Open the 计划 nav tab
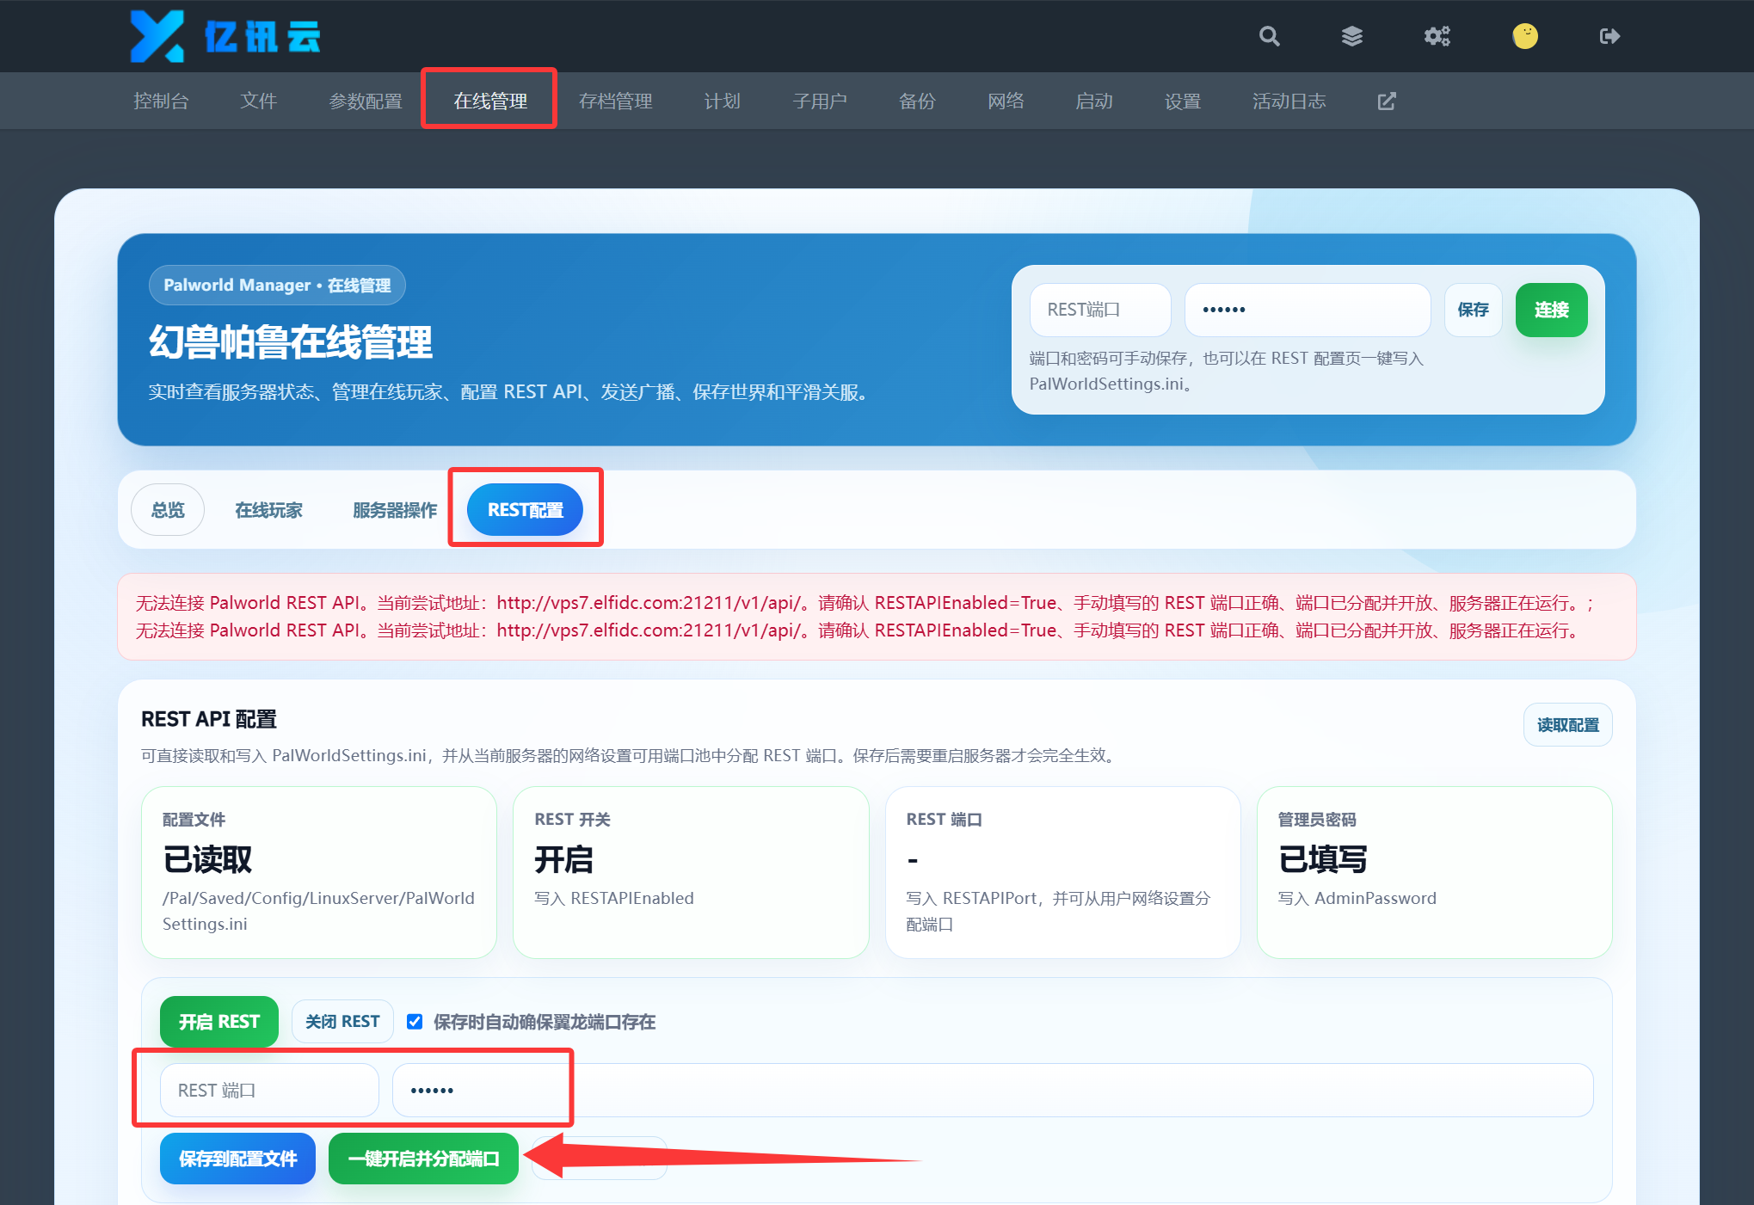This screenshot has height=1205, width=1754. pos(722,101)
